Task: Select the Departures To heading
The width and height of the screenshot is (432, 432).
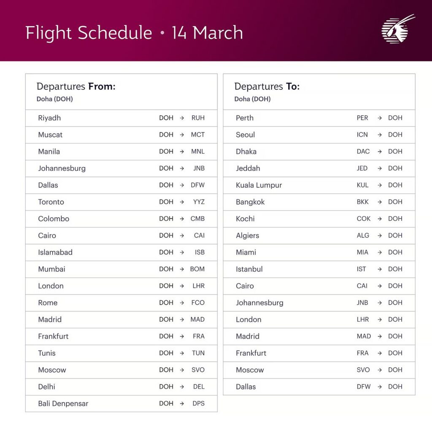Action: click(x=267, y=86)
